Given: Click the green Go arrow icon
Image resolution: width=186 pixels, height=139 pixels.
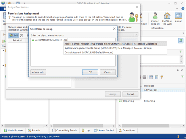Looking at the screenshot, I should coord(181,41).
